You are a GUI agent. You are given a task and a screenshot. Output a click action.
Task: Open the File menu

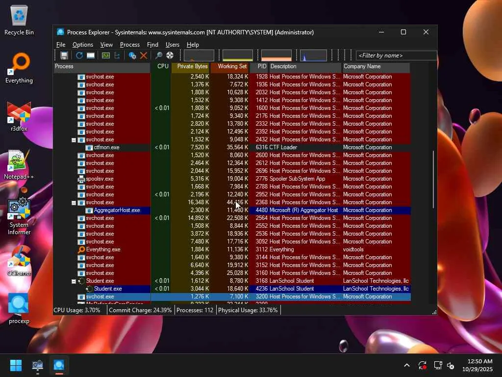(61, 45)
